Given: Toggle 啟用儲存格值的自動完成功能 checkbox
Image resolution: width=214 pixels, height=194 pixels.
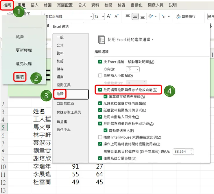Looking at the screenshot, I should [x=100, y=124].
